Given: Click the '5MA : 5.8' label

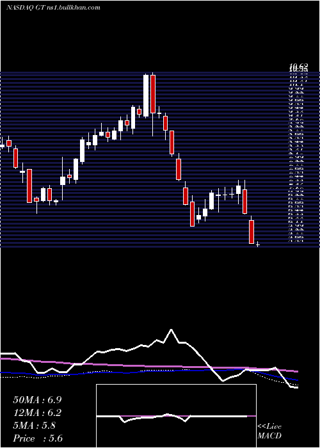Looking at the screenshot, I should (x=35, y=426).
